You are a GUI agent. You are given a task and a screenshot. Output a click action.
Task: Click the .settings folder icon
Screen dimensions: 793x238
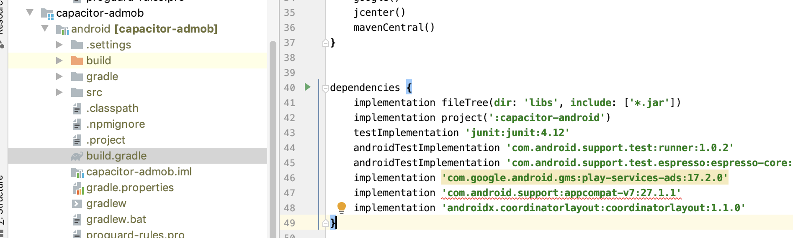tap(77, 45)
